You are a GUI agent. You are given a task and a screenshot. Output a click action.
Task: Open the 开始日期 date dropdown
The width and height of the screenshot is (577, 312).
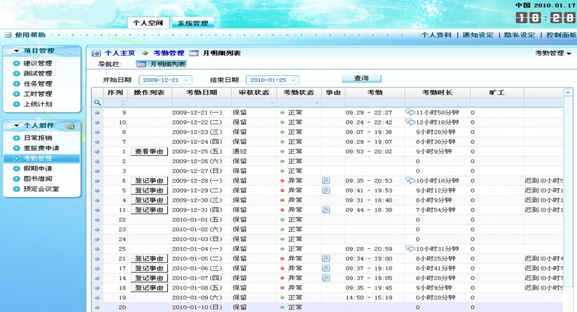click(187, 80)
